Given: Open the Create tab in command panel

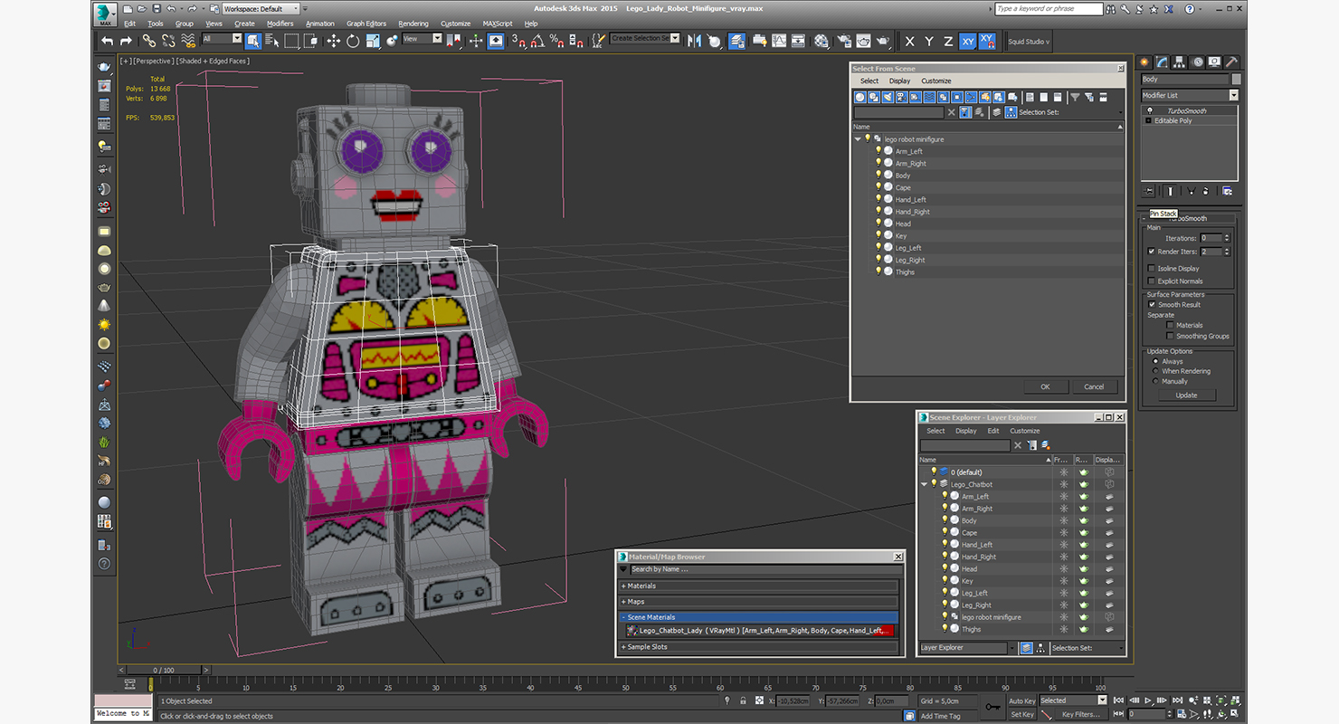Looking at the screenshot, I should tap(1144, 62).
